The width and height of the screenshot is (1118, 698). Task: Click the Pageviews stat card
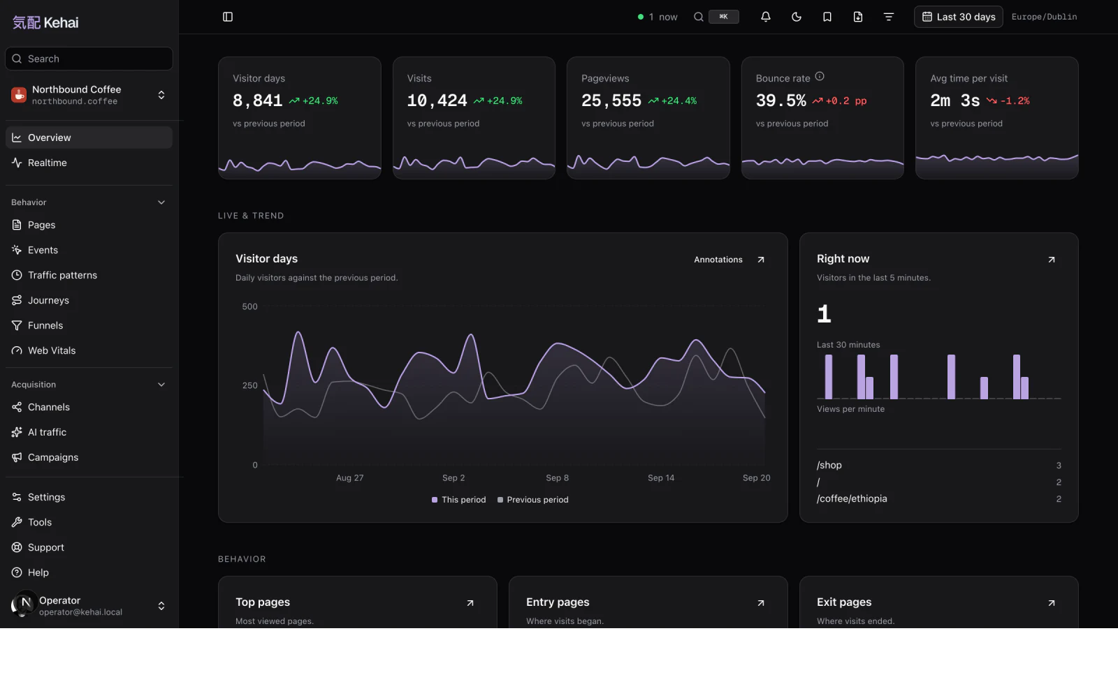[x=648, y=118]
